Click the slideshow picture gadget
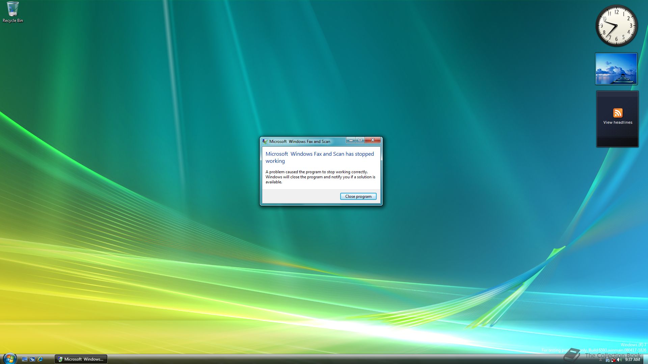The image size is (648, 364). click(616, 69)
